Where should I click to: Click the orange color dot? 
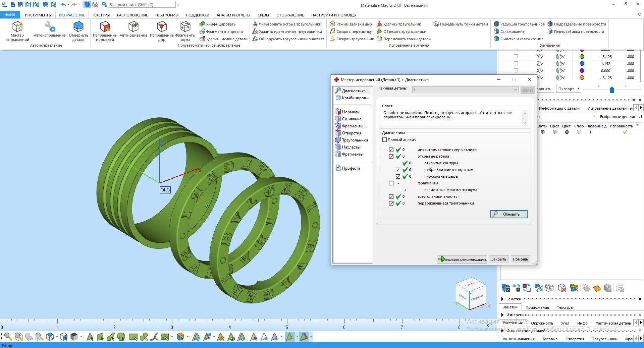[x=582, y=78]
